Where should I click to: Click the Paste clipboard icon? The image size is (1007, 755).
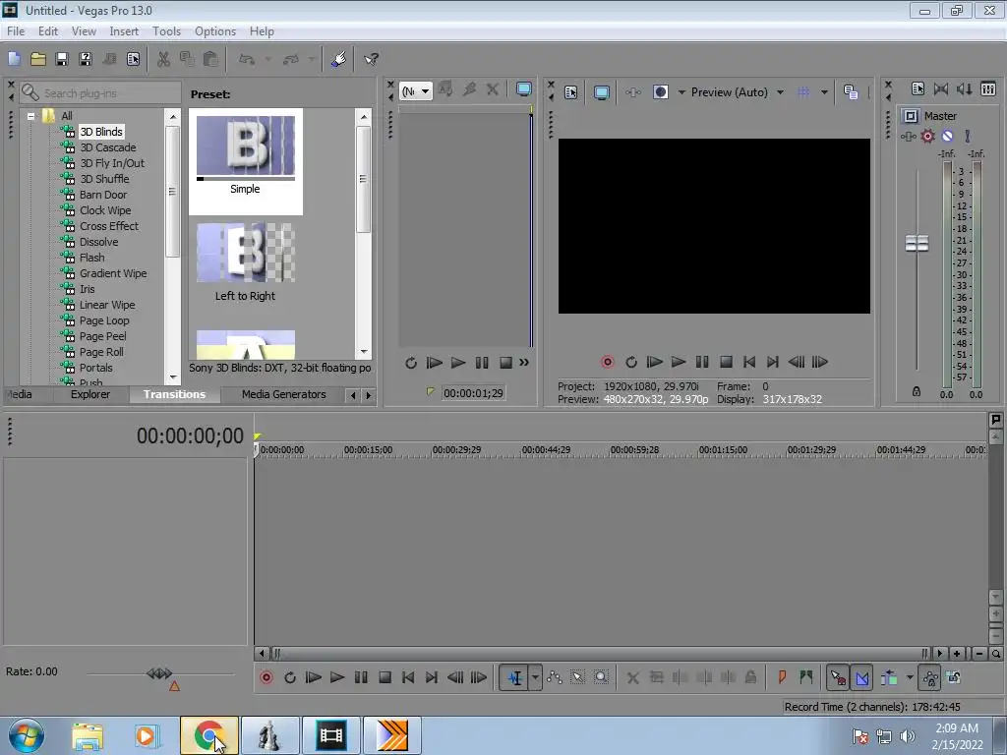click(210, 59)
